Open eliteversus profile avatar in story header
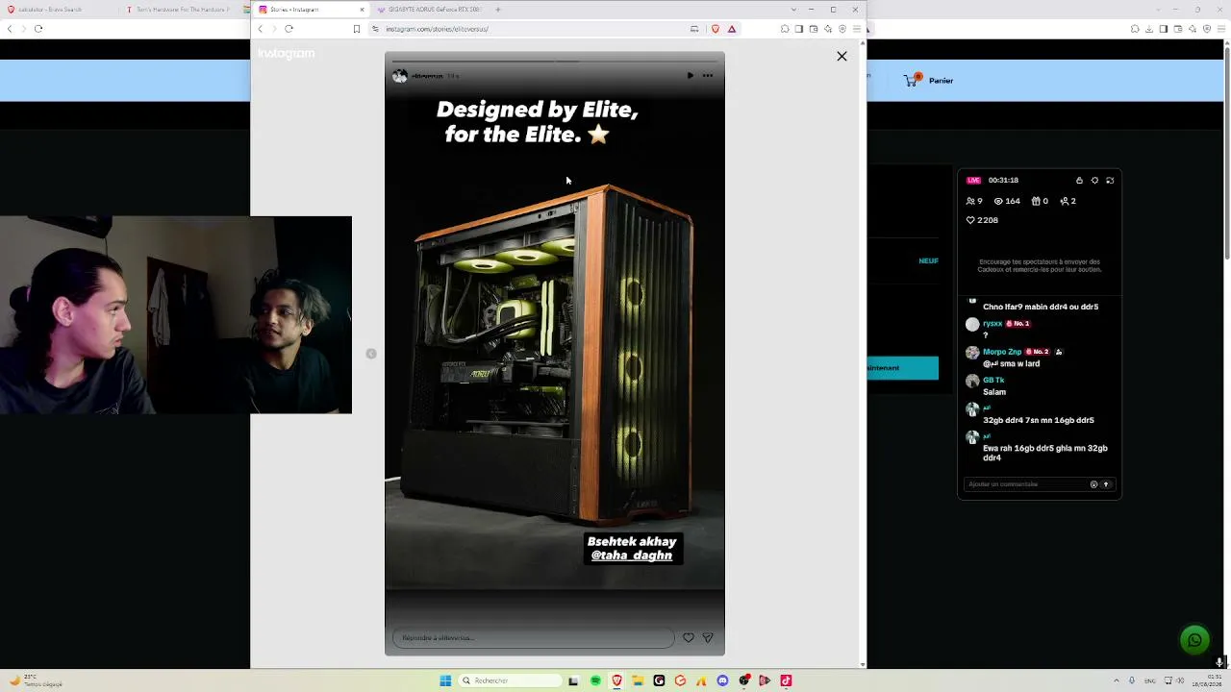The height and width of the screenshot is (692, 1231). 400,76
